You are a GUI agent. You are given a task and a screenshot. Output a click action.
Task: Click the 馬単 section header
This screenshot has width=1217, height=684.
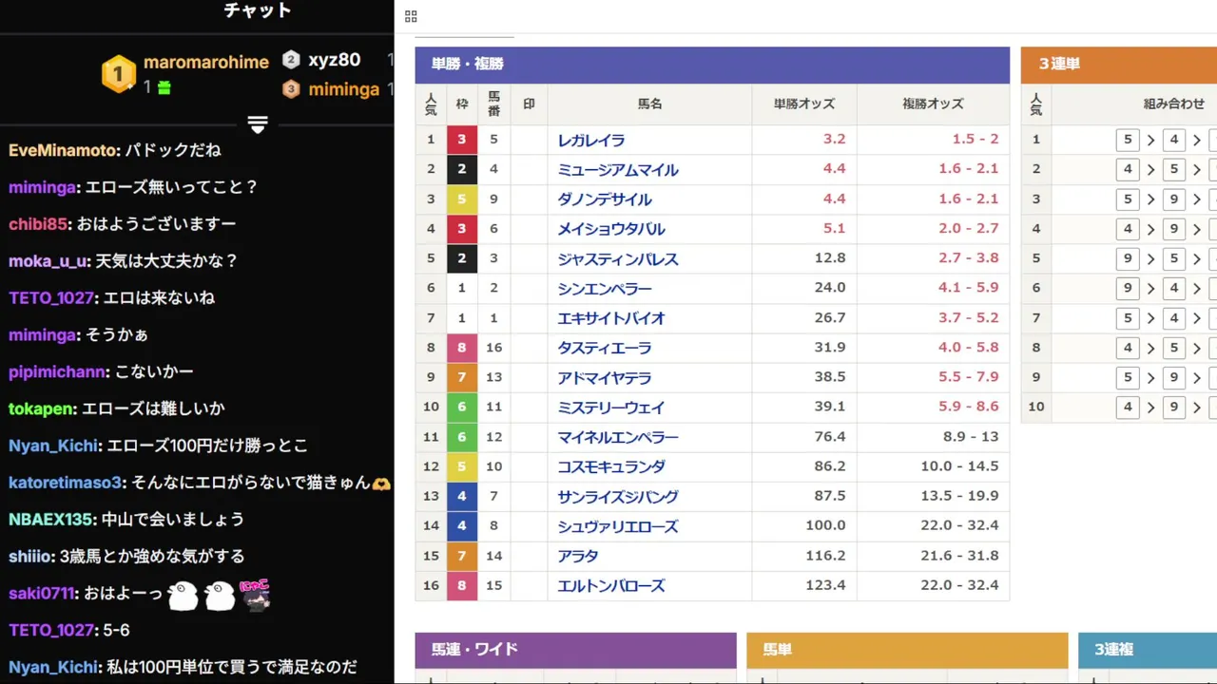click(907, 650)
